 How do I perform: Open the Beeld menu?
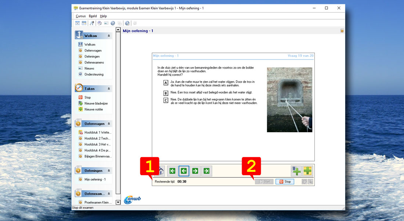click(x=93, y=16)
